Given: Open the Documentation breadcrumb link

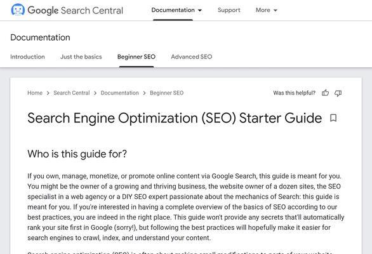Looking at the screenshot, I should point(120,93).
